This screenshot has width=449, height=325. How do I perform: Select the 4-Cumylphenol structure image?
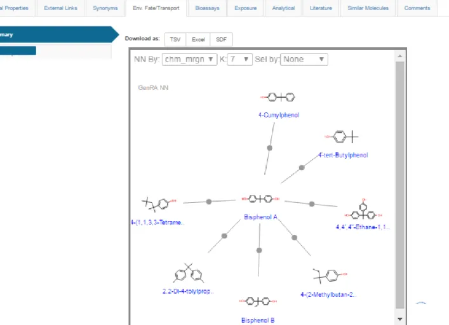click(278, 97)
